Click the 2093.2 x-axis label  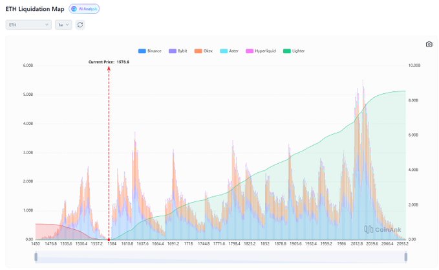403,243
